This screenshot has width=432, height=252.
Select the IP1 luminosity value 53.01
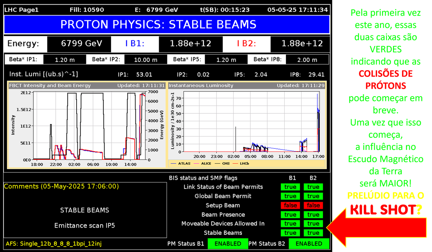(144, 75)
